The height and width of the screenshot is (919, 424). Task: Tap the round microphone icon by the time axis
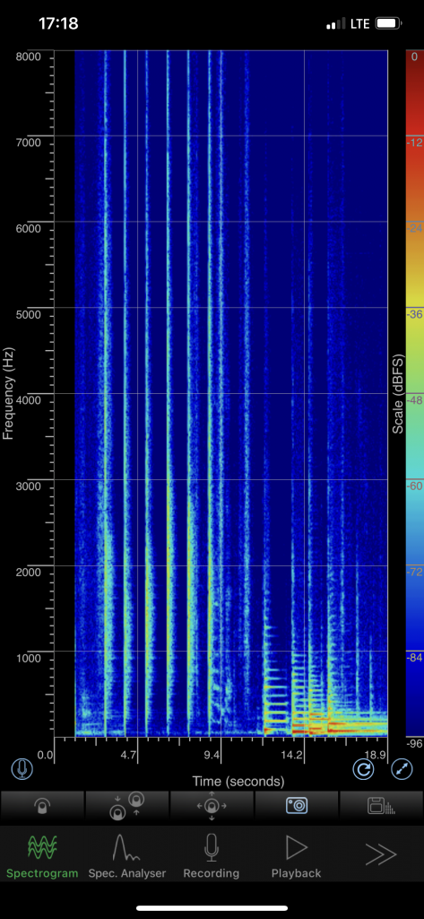click(22, 768)
